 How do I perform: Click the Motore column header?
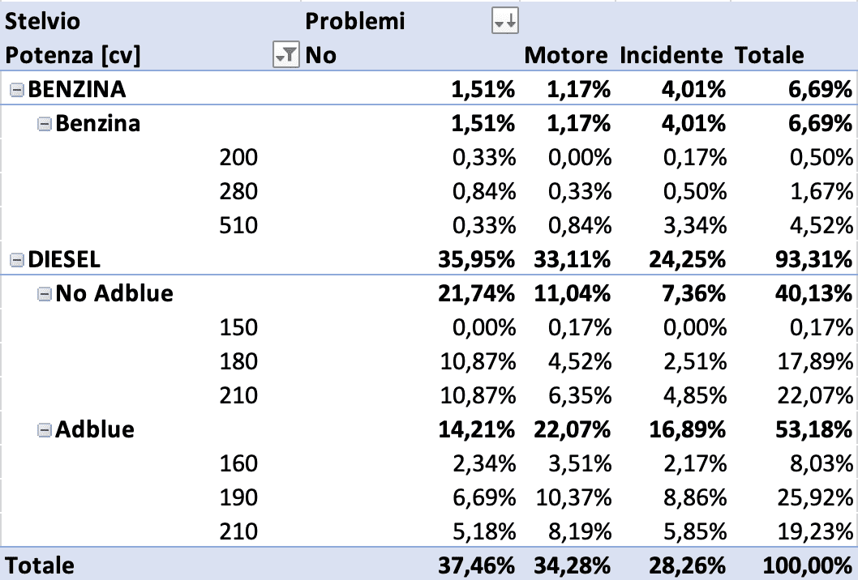pyautogui.click(x=566, y=55)
